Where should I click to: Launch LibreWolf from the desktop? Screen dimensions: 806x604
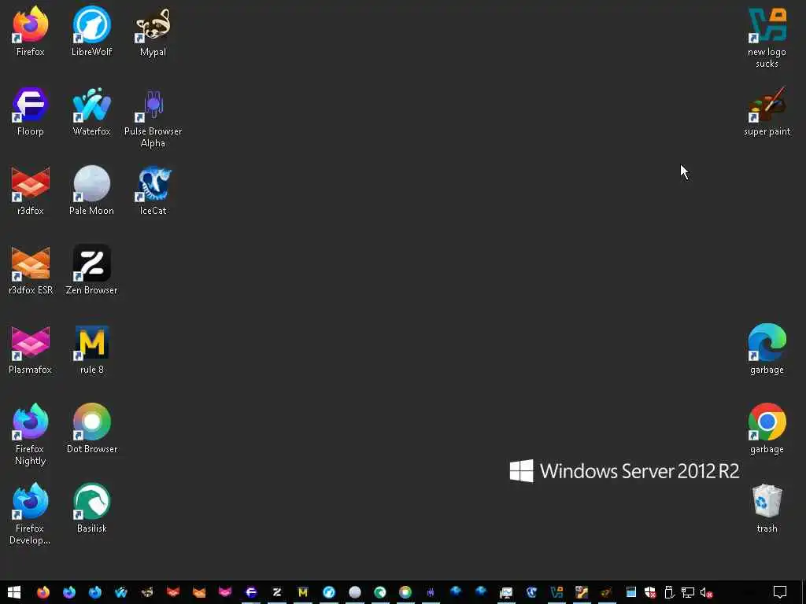(91, 31)
